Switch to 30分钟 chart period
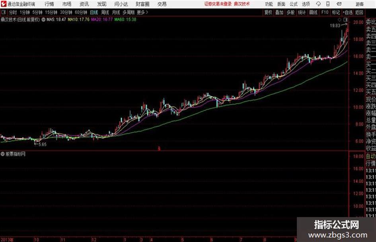 click(x=66, y=12)
